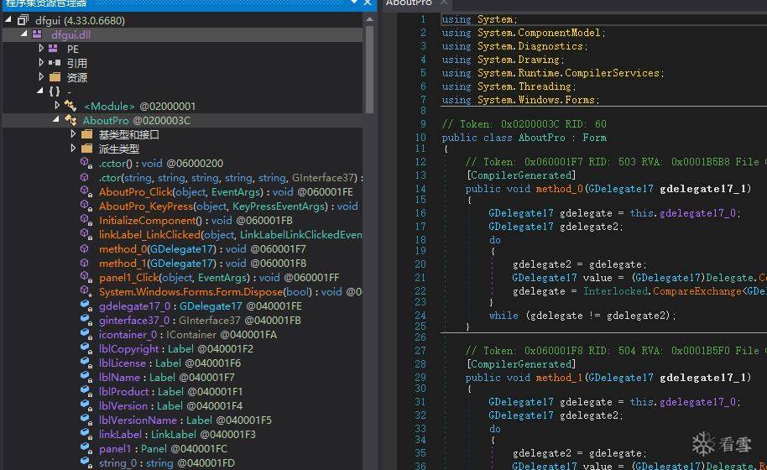Collapse the dfgui.dll module node
This screenshot has height=470, width=767.
tap(24, 34)
